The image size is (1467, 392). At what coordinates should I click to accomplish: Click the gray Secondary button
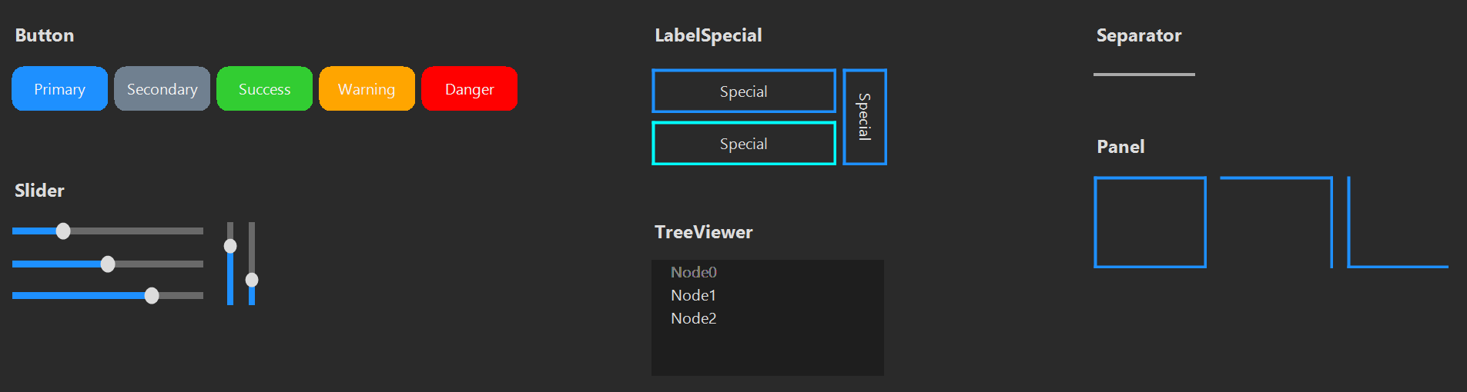coord(162,88)
